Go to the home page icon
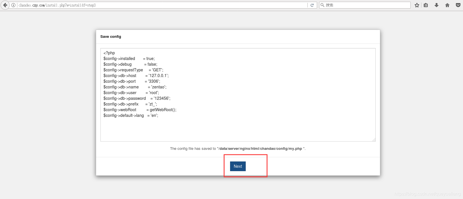Image resolution: width=463 pixels, height=199 pixels. coord(447,5)
